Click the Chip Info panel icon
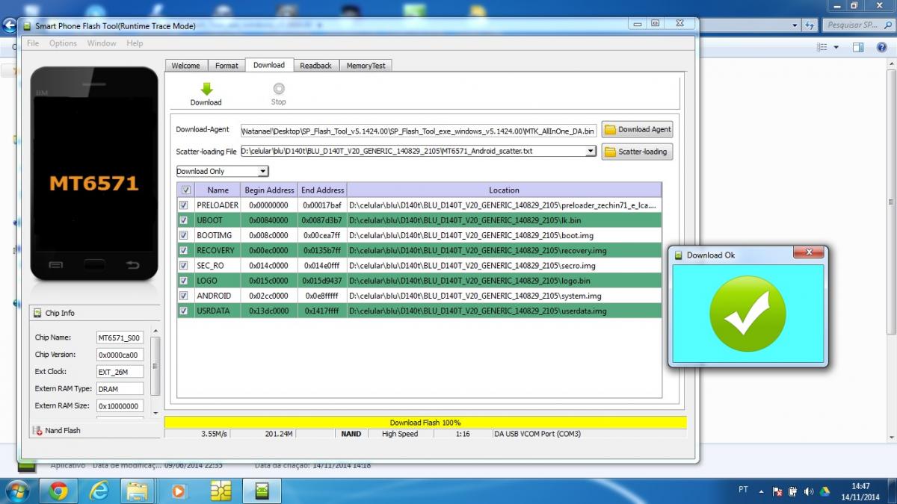This screenshot has width=897, height=504. coord(37,313)
